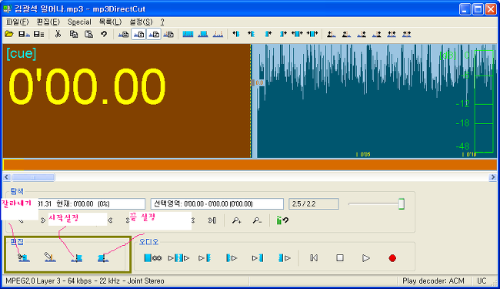
Task: Jump to start with rewind button
Action: click(x=314, y=257)
